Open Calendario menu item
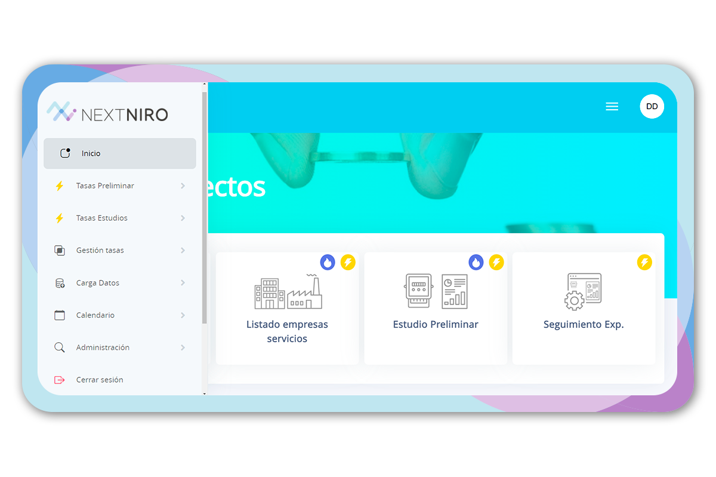 [119, 315]
